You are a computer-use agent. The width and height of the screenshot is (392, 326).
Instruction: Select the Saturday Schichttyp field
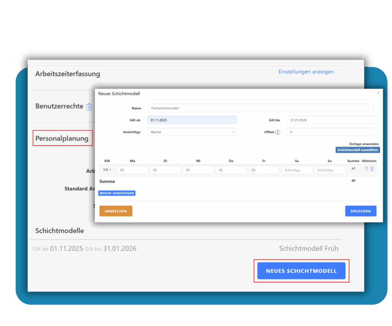[296, 170]
